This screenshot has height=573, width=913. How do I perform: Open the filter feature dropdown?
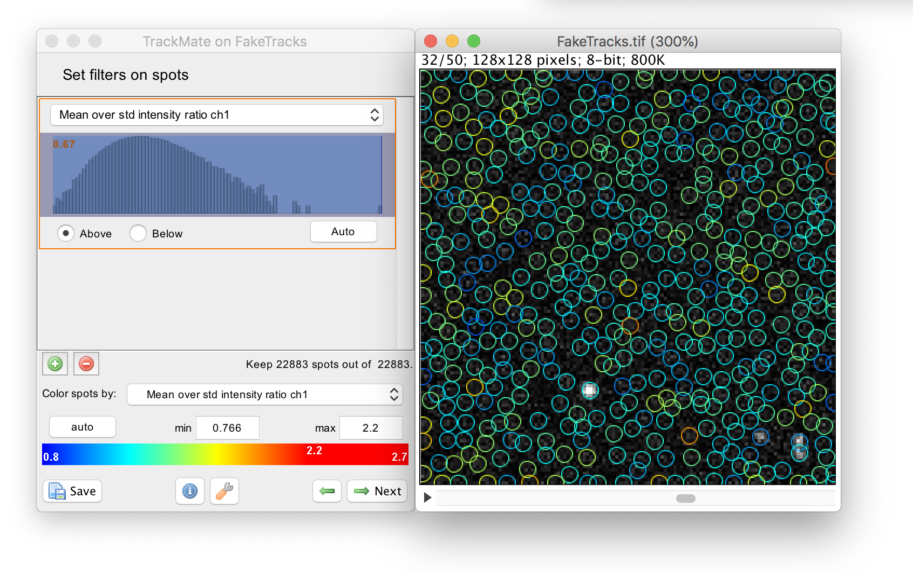point(217,115)
